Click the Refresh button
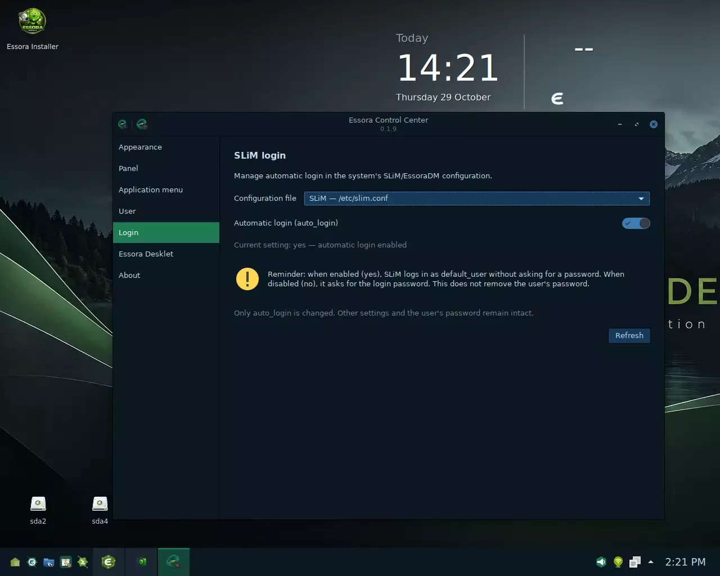Image resolution: width=720 pixels, height=576 pixels. click(629, 336)
